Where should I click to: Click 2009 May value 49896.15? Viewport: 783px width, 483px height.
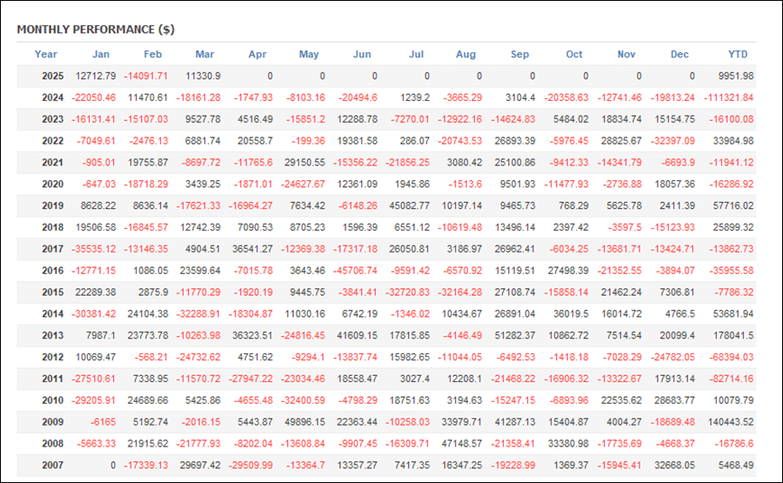[x=304, y=421]
